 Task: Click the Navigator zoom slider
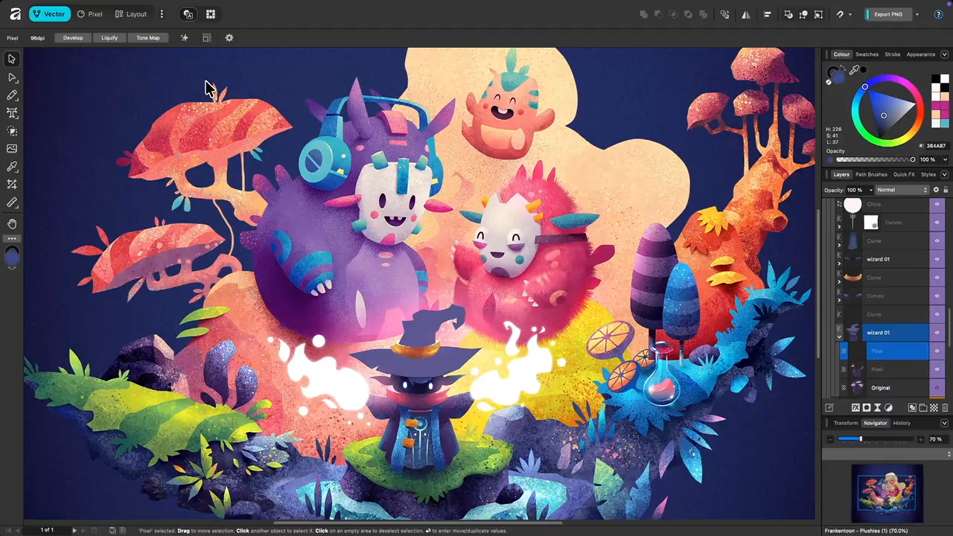tap(876, 439)
